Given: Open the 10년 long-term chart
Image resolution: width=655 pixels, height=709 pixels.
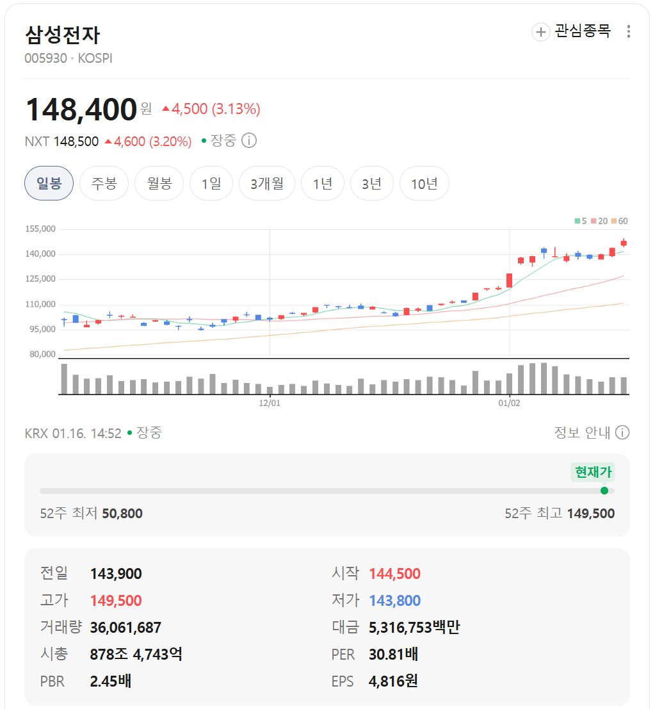Looking at the screenshot, I should pyautogui.click(x=424, y=183).
